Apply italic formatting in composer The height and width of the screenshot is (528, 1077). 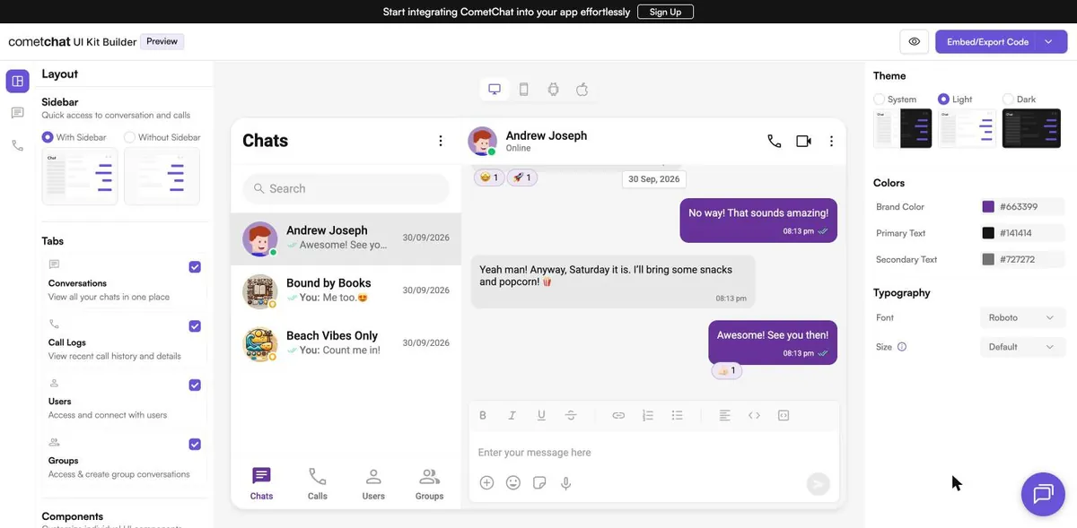(512, 415)
